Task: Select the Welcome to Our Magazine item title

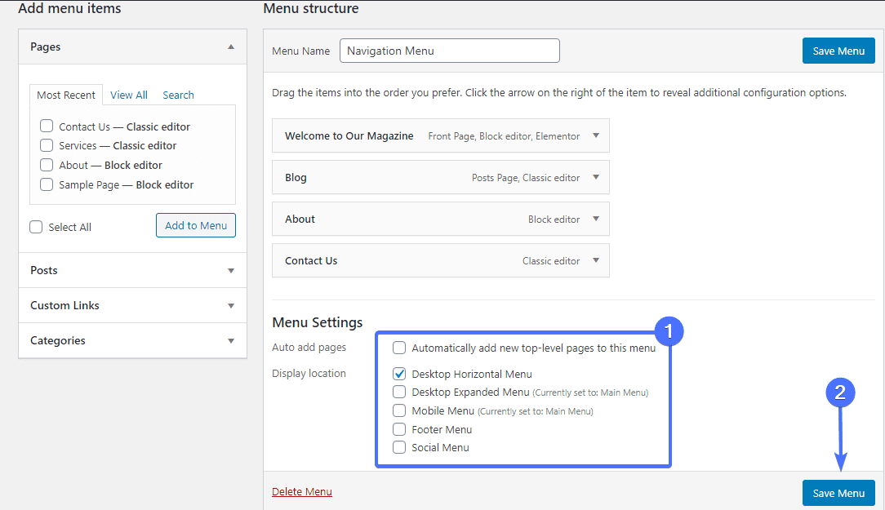Action: click(x=349, y=135)
